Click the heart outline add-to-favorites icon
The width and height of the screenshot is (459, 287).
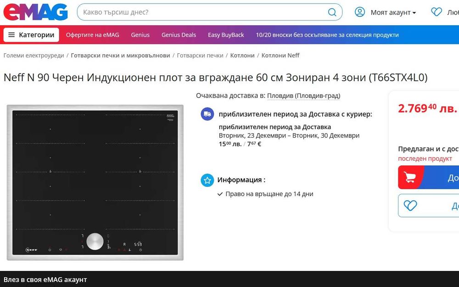(x=410, y=206)
